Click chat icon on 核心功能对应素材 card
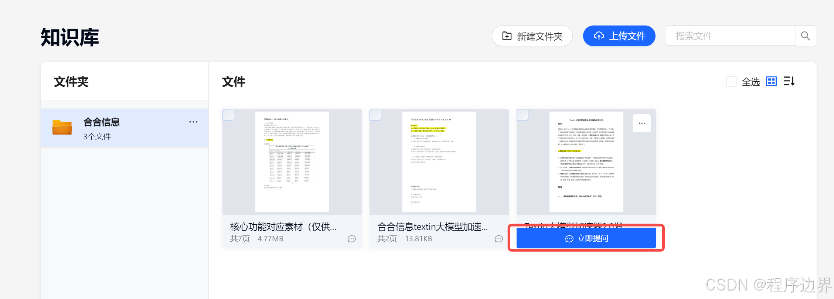This screenshot has width=834, height=299. pos(352,239)
